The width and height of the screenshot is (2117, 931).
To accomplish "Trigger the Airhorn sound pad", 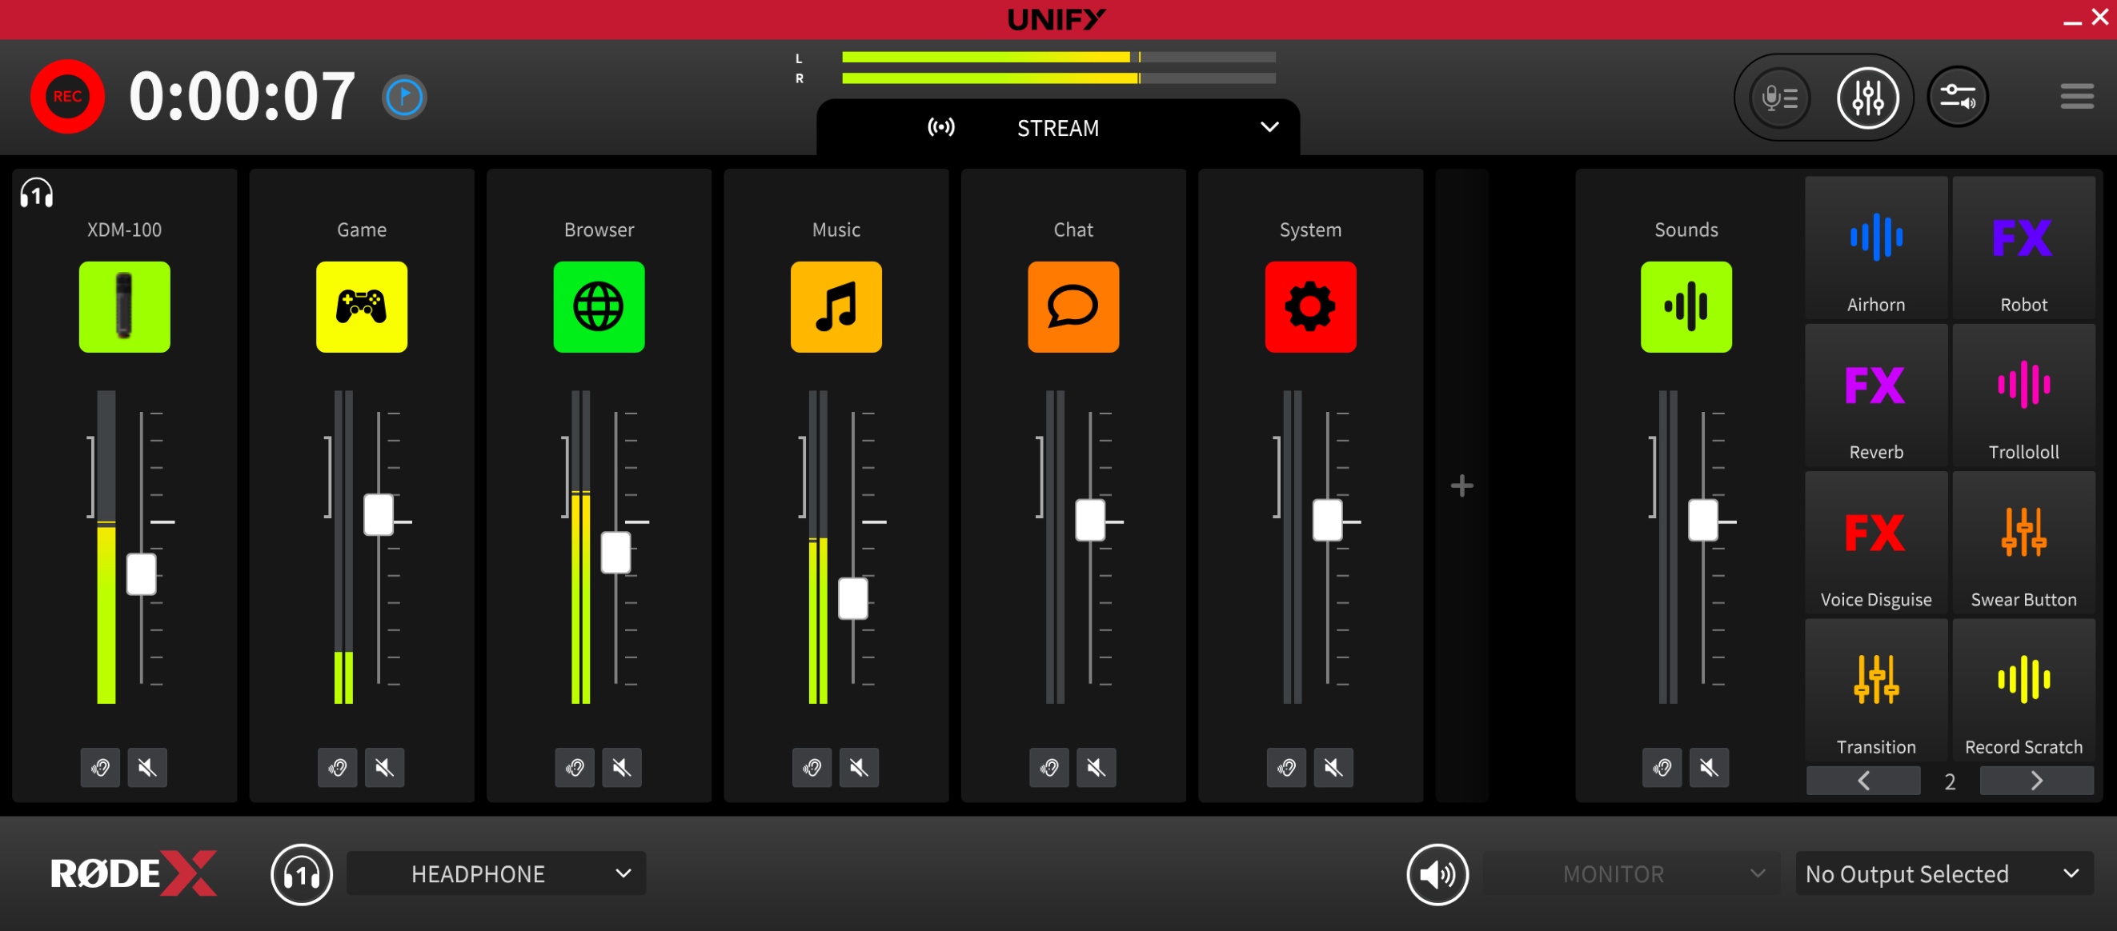I will click(1875, 248).
